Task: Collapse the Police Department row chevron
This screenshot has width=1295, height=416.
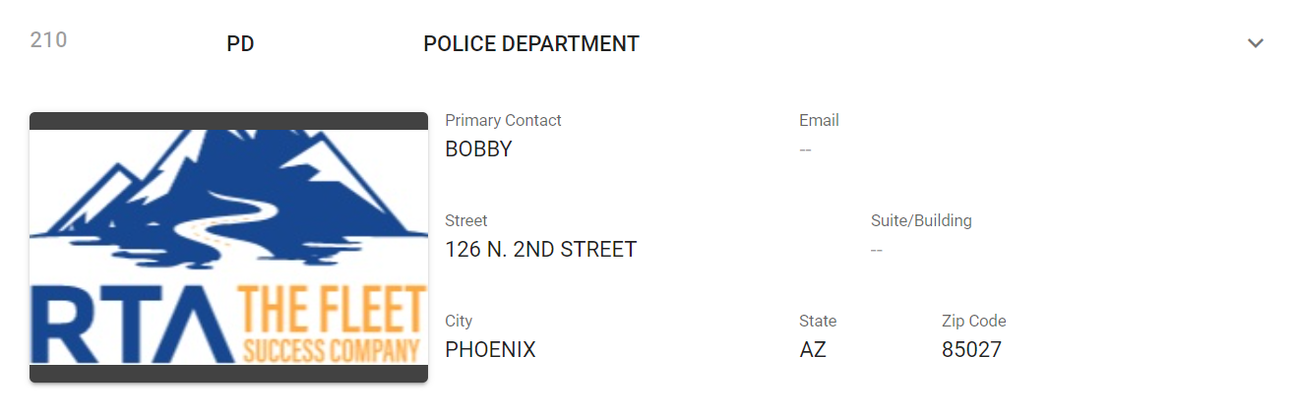Action: coord(1255,43)
